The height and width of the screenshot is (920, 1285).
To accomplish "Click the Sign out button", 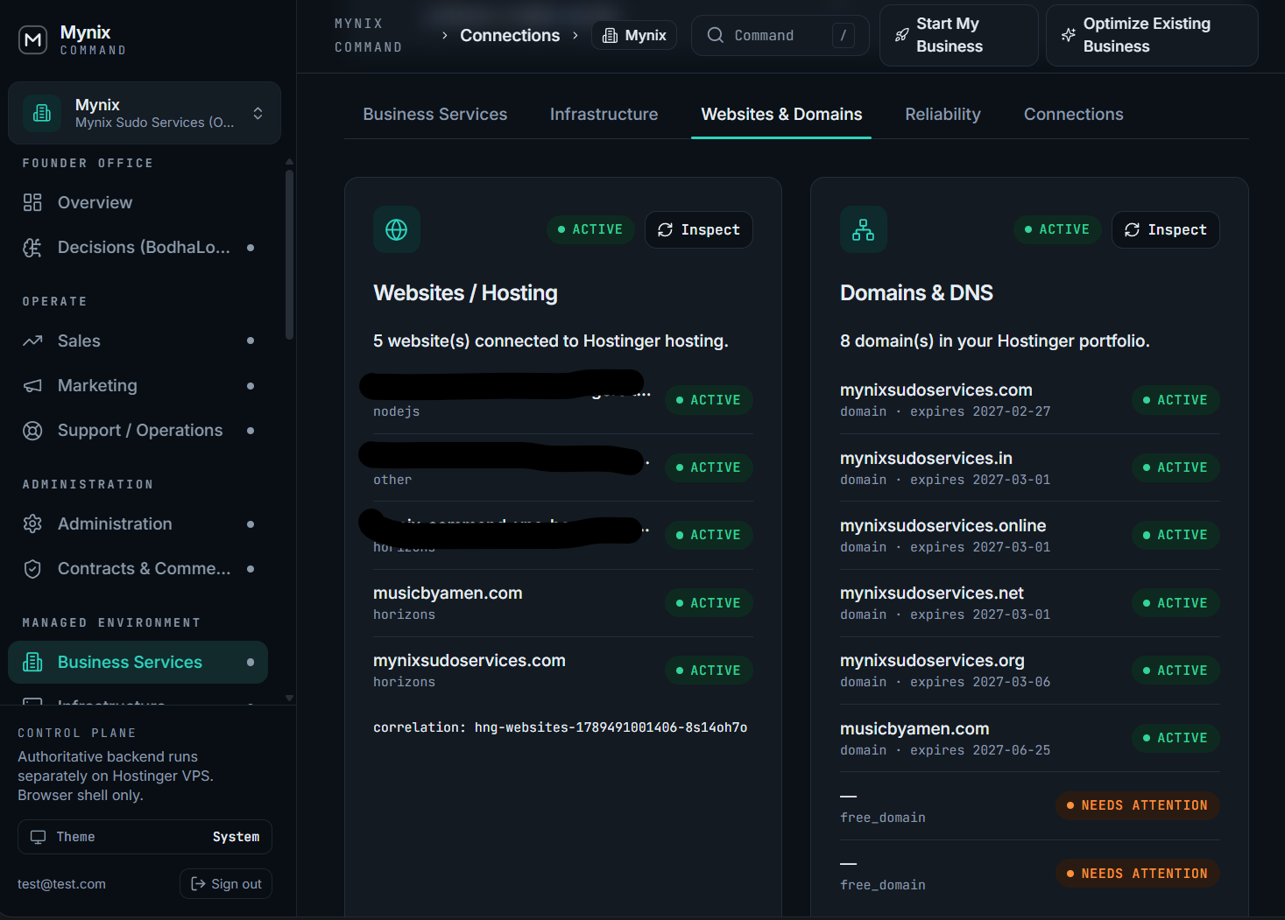I will tap(226, 884).
